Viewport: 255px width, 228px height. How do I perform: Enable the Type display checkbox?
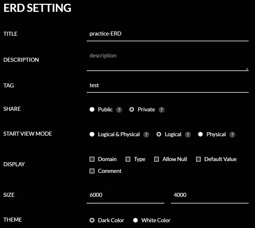pos(128,159)
